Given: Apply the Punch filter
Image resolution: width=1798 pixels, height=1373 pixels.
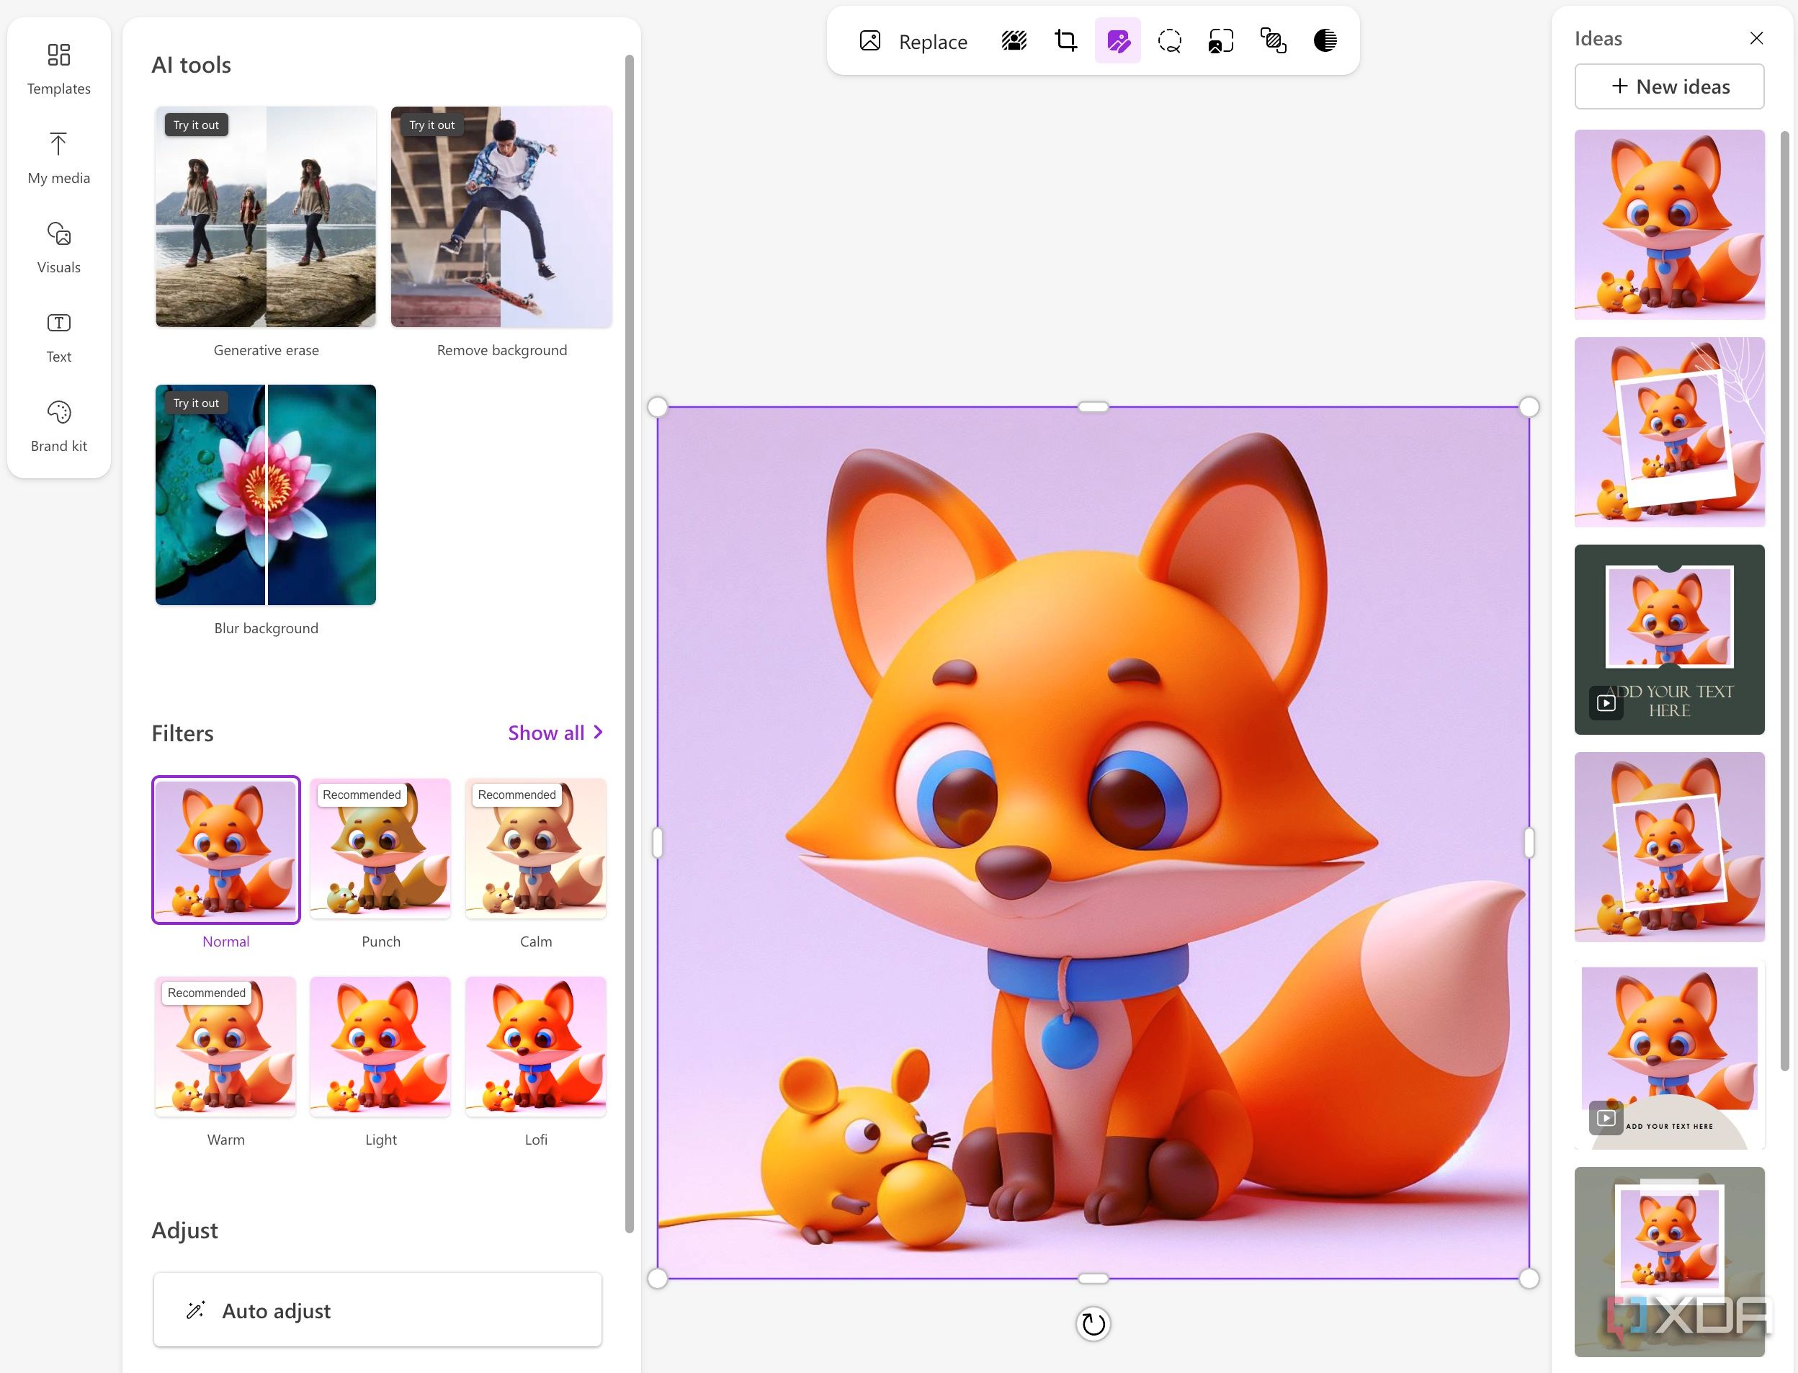Looking at the screenshot, I should click(x=380, y=849).
